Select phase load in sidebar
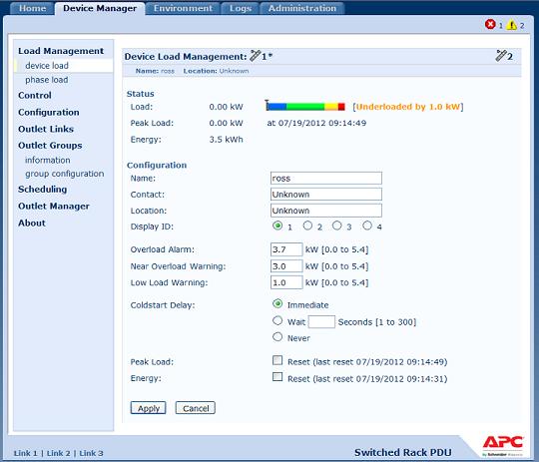Screen dimensions: 539x462 (x=46, y=80)
